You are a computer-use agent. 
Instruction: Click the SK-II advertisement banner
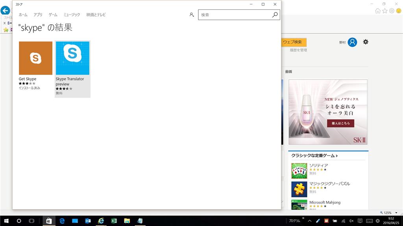(328, 112)
